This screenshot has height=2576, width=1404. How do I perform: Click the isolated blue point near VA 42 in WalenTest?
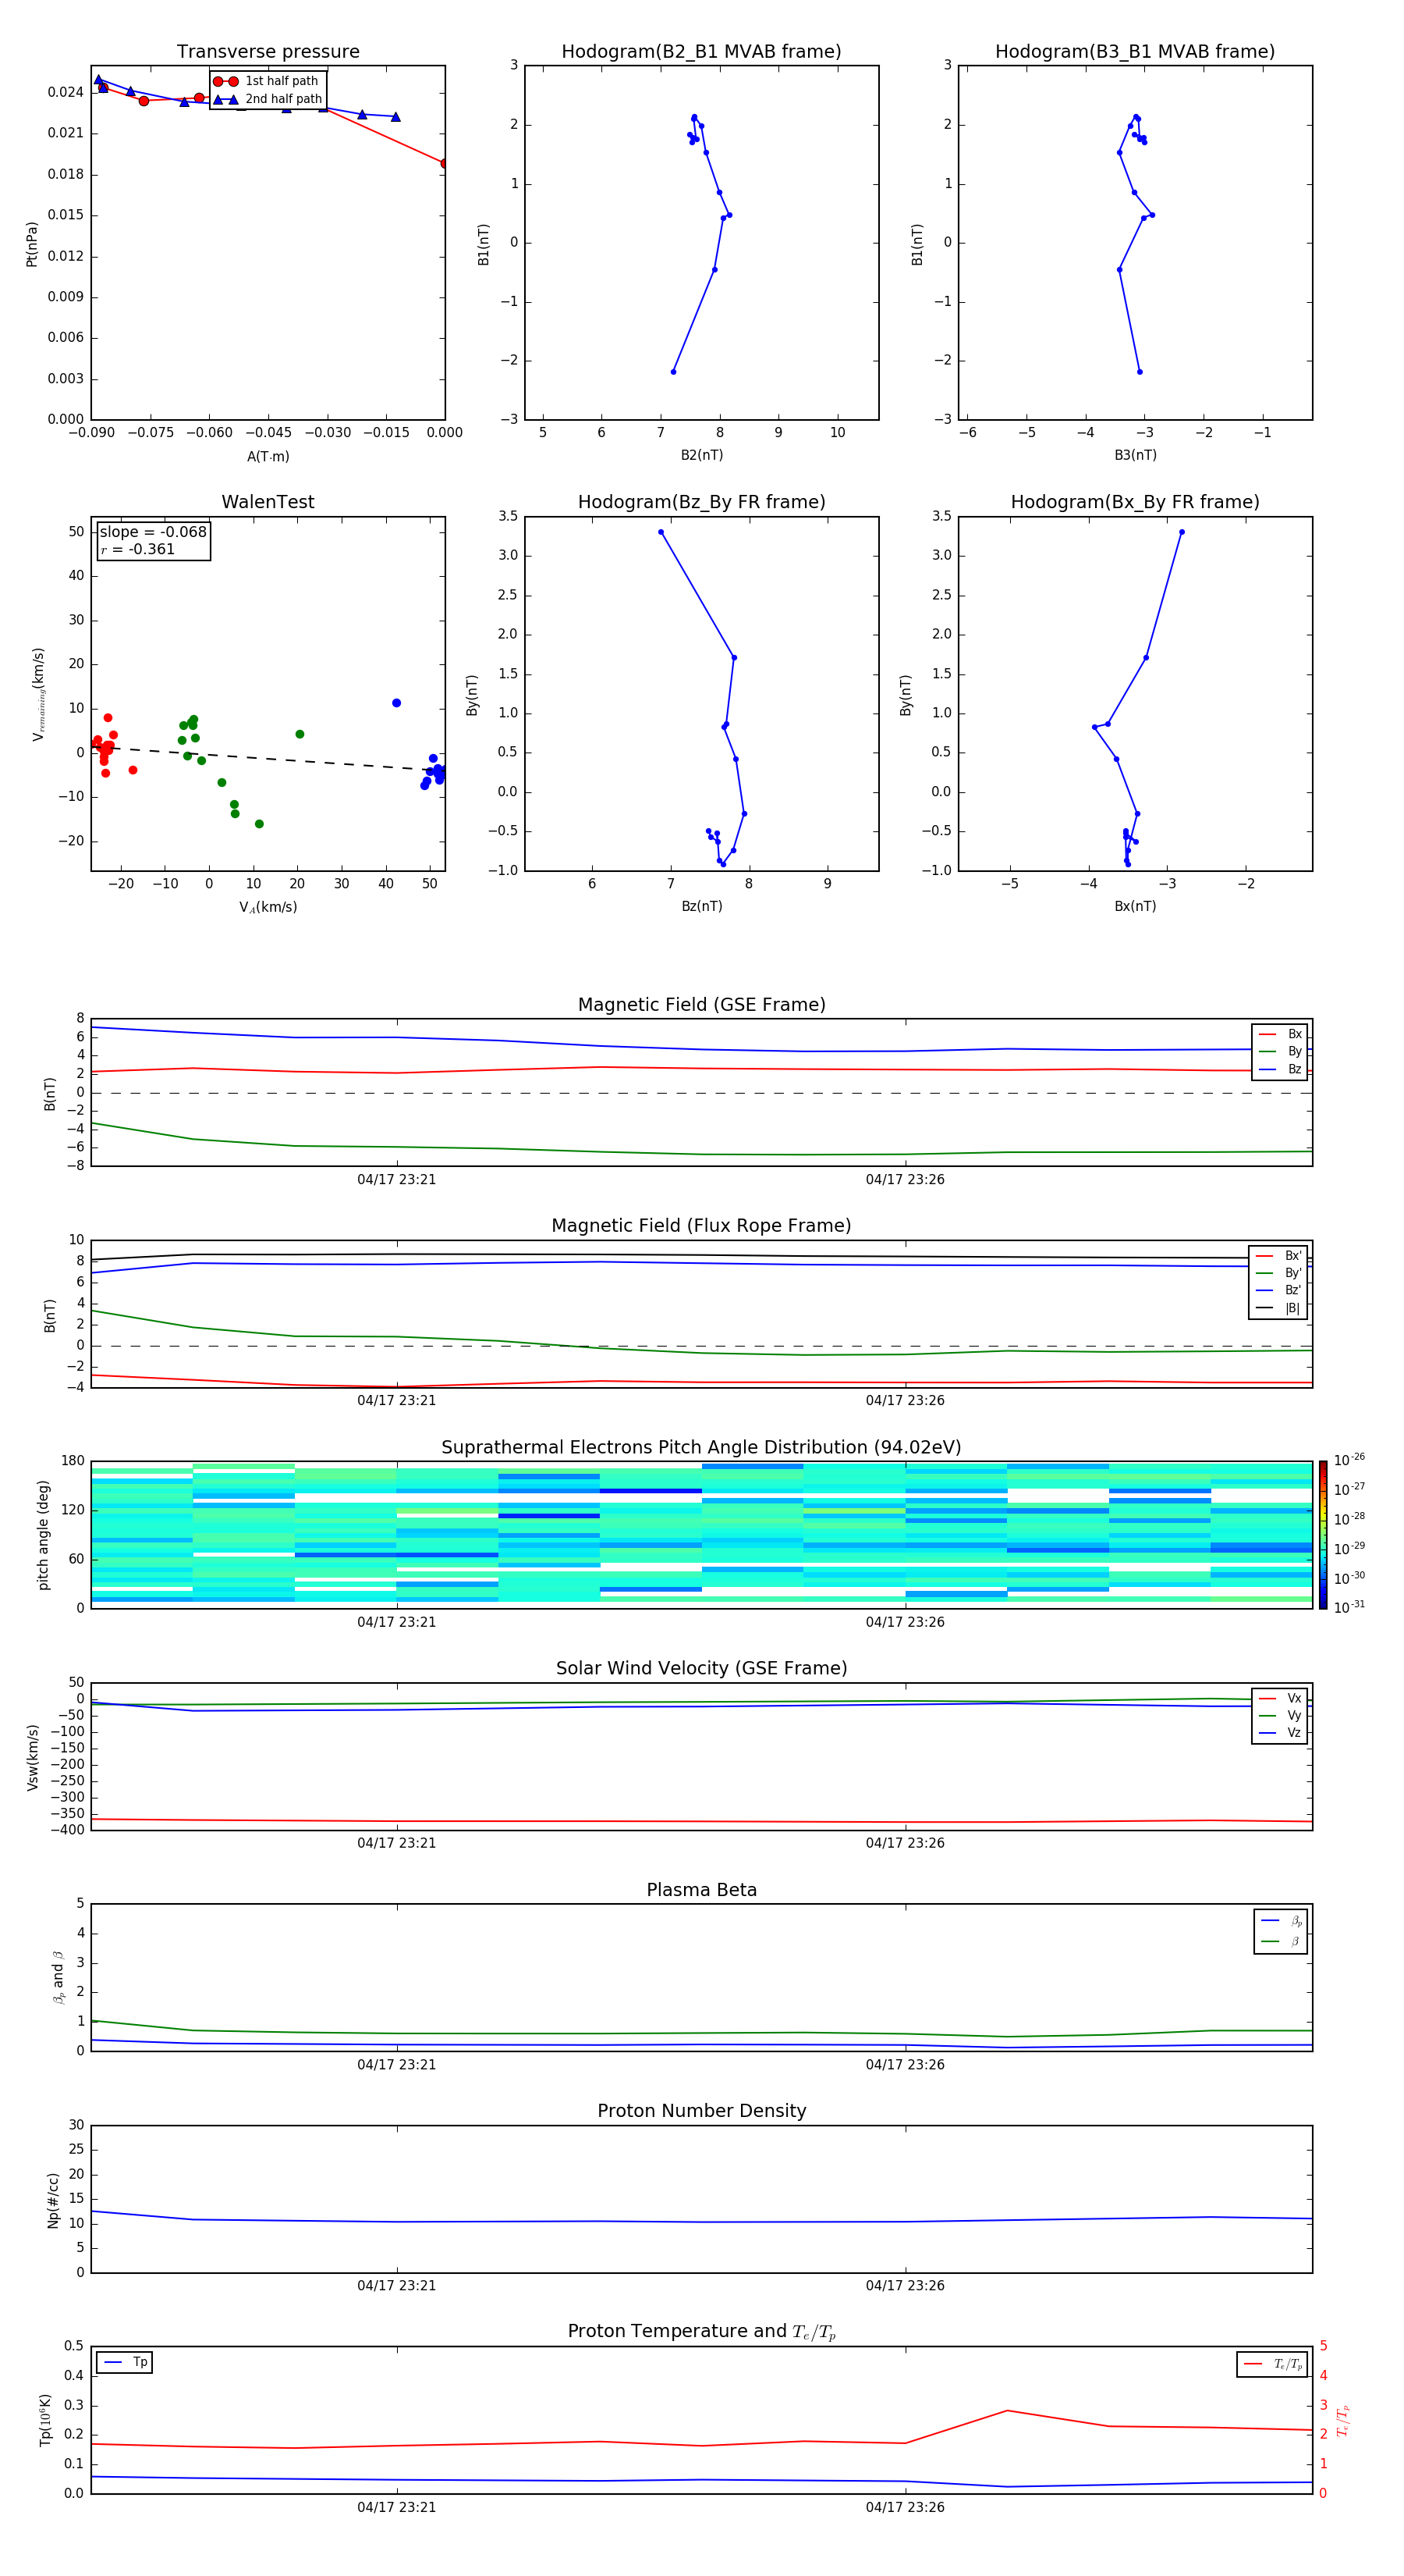tap(397, 703)
